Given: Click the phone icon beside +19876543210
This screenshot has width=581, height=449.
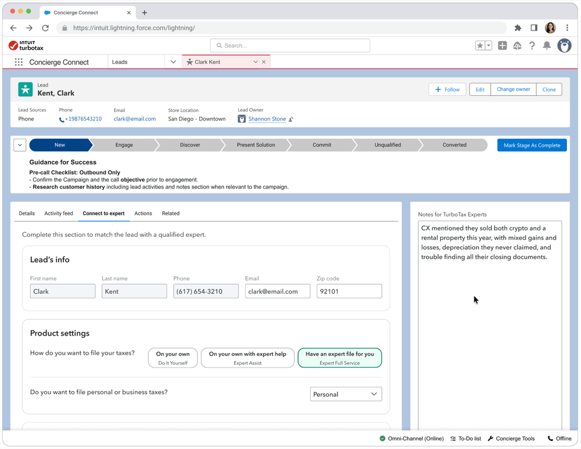Looking at the screenshot, I should (x=62, y=119).
